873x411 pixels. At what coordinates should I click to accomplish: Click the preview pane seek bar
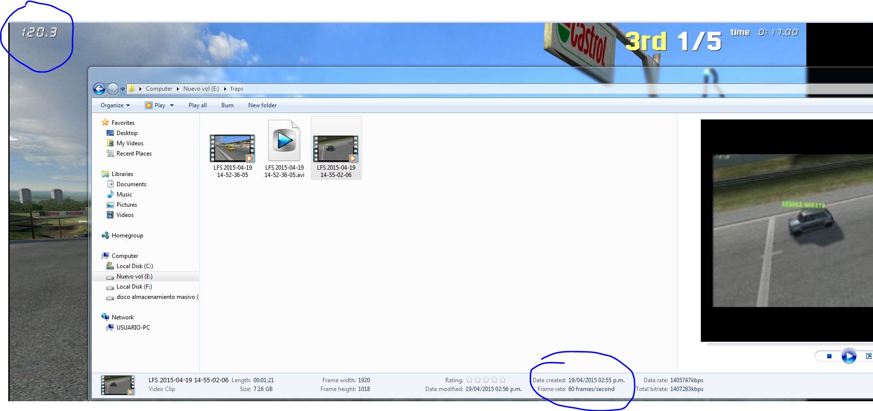(790, 344)
